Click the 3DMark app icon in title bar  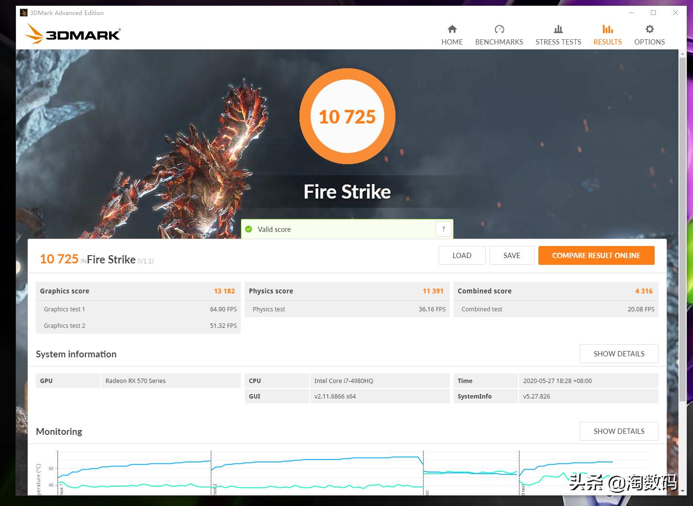[x=23, y=12]
